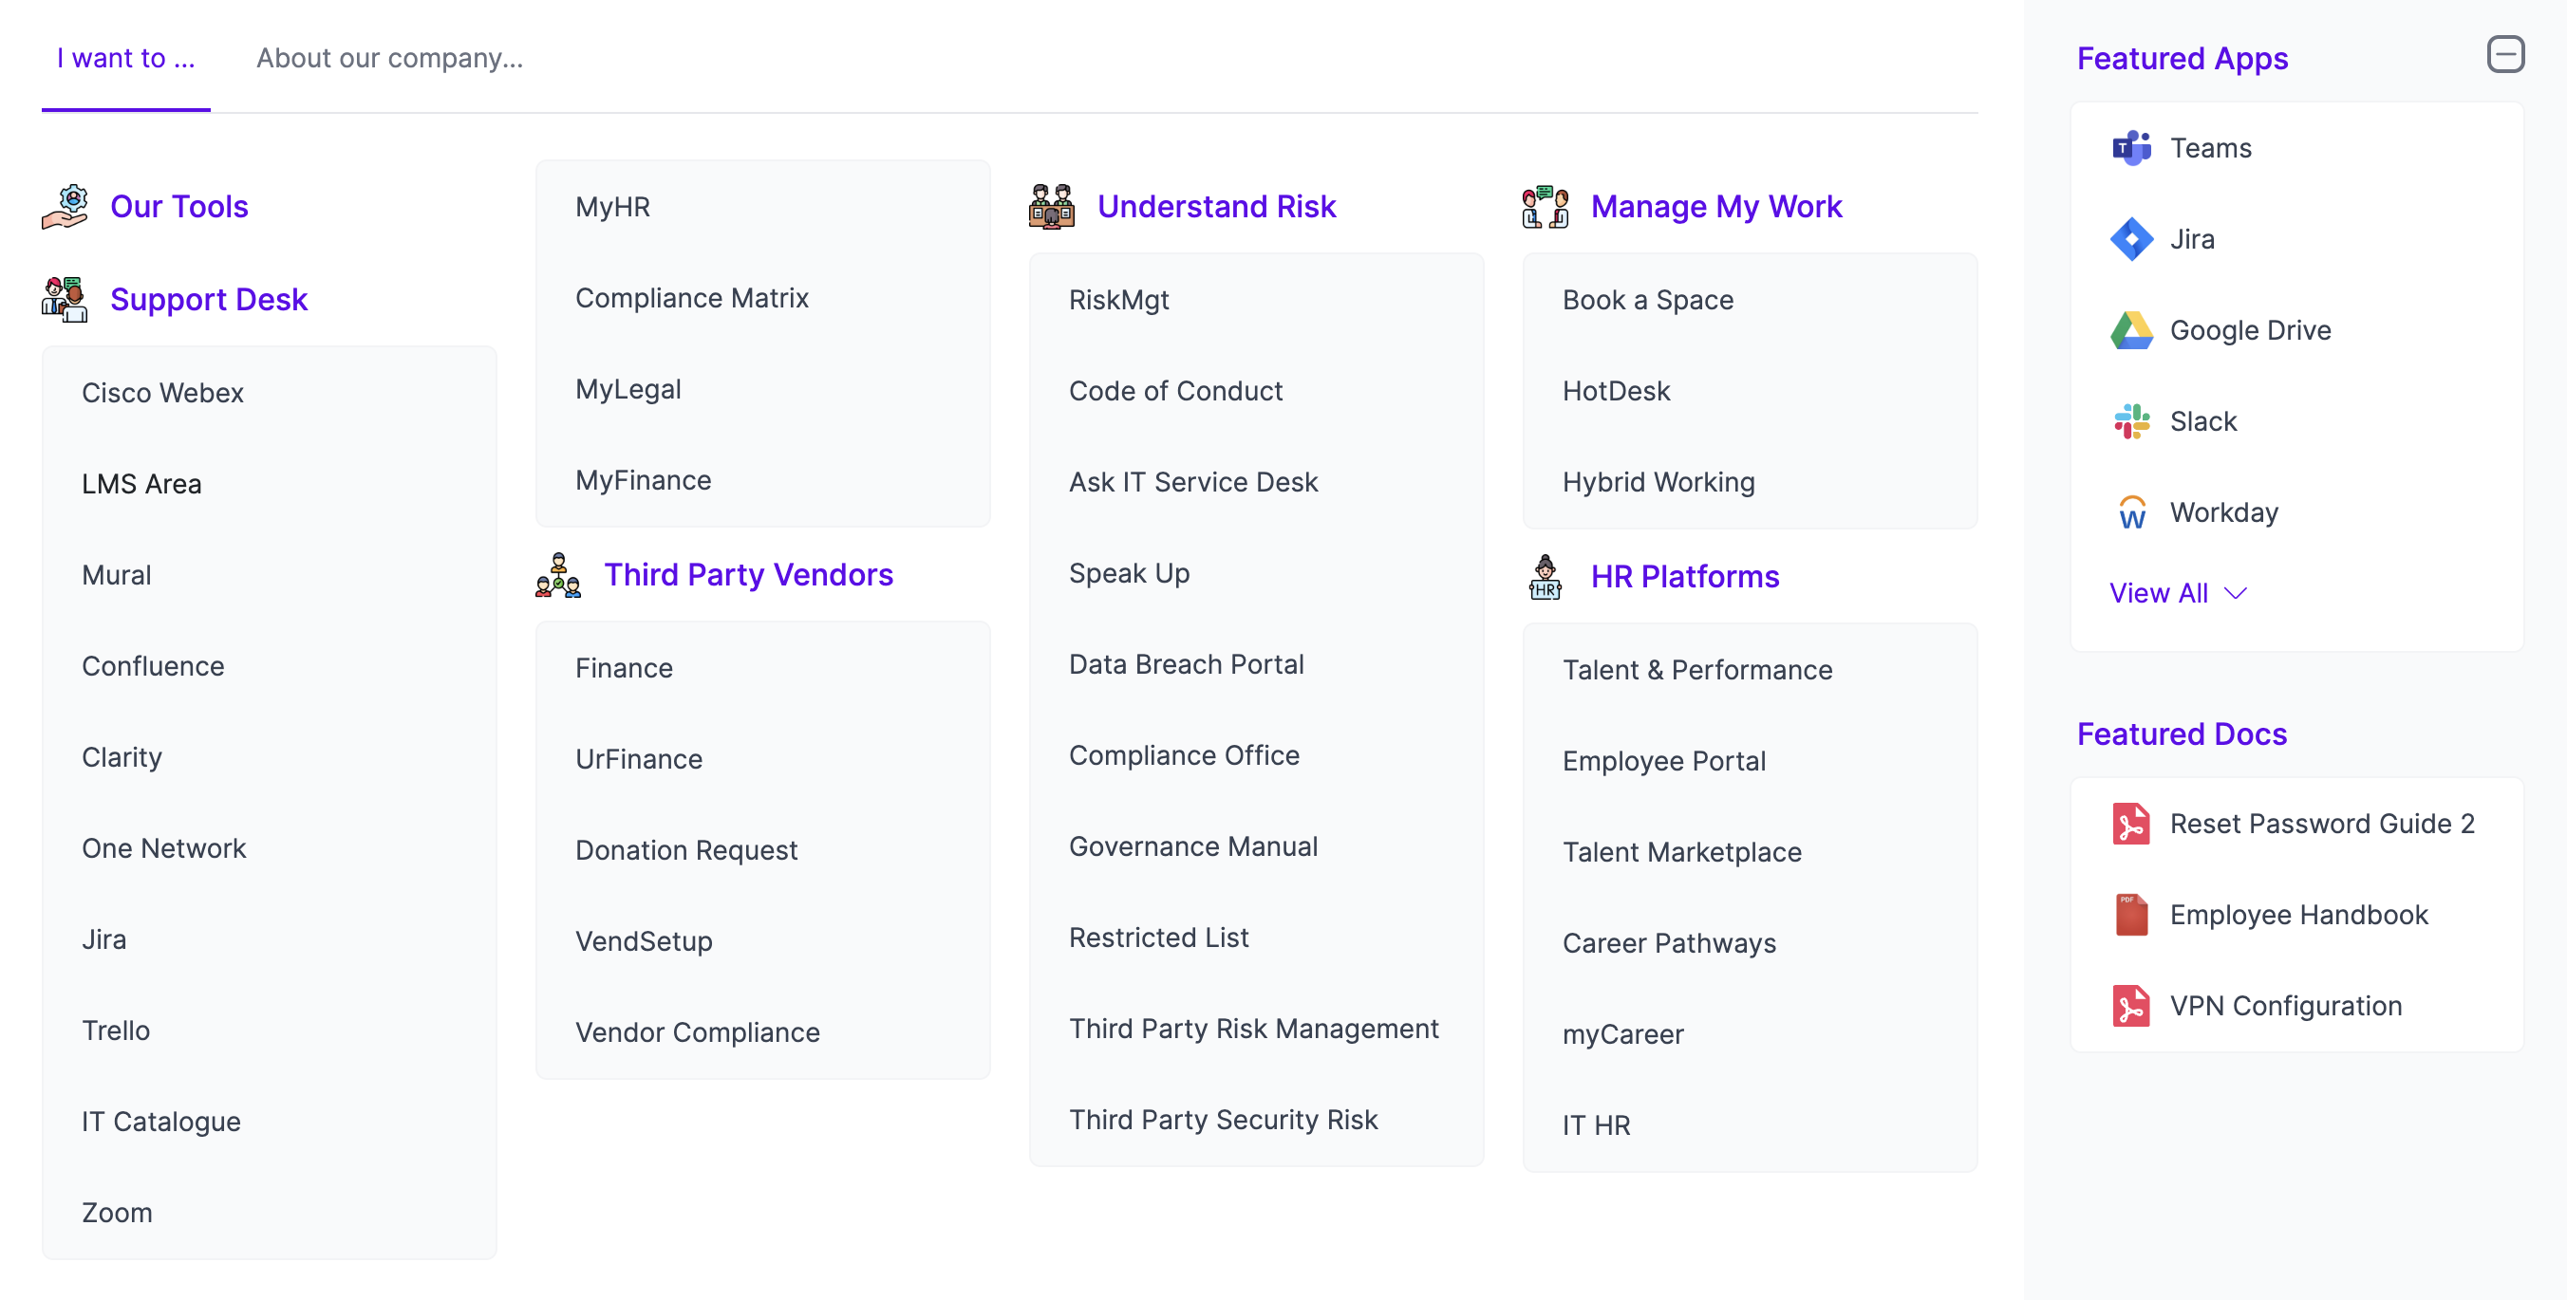Open the Slack logo icon
Screen dimensions: 2567x1300
point(2131,421)
